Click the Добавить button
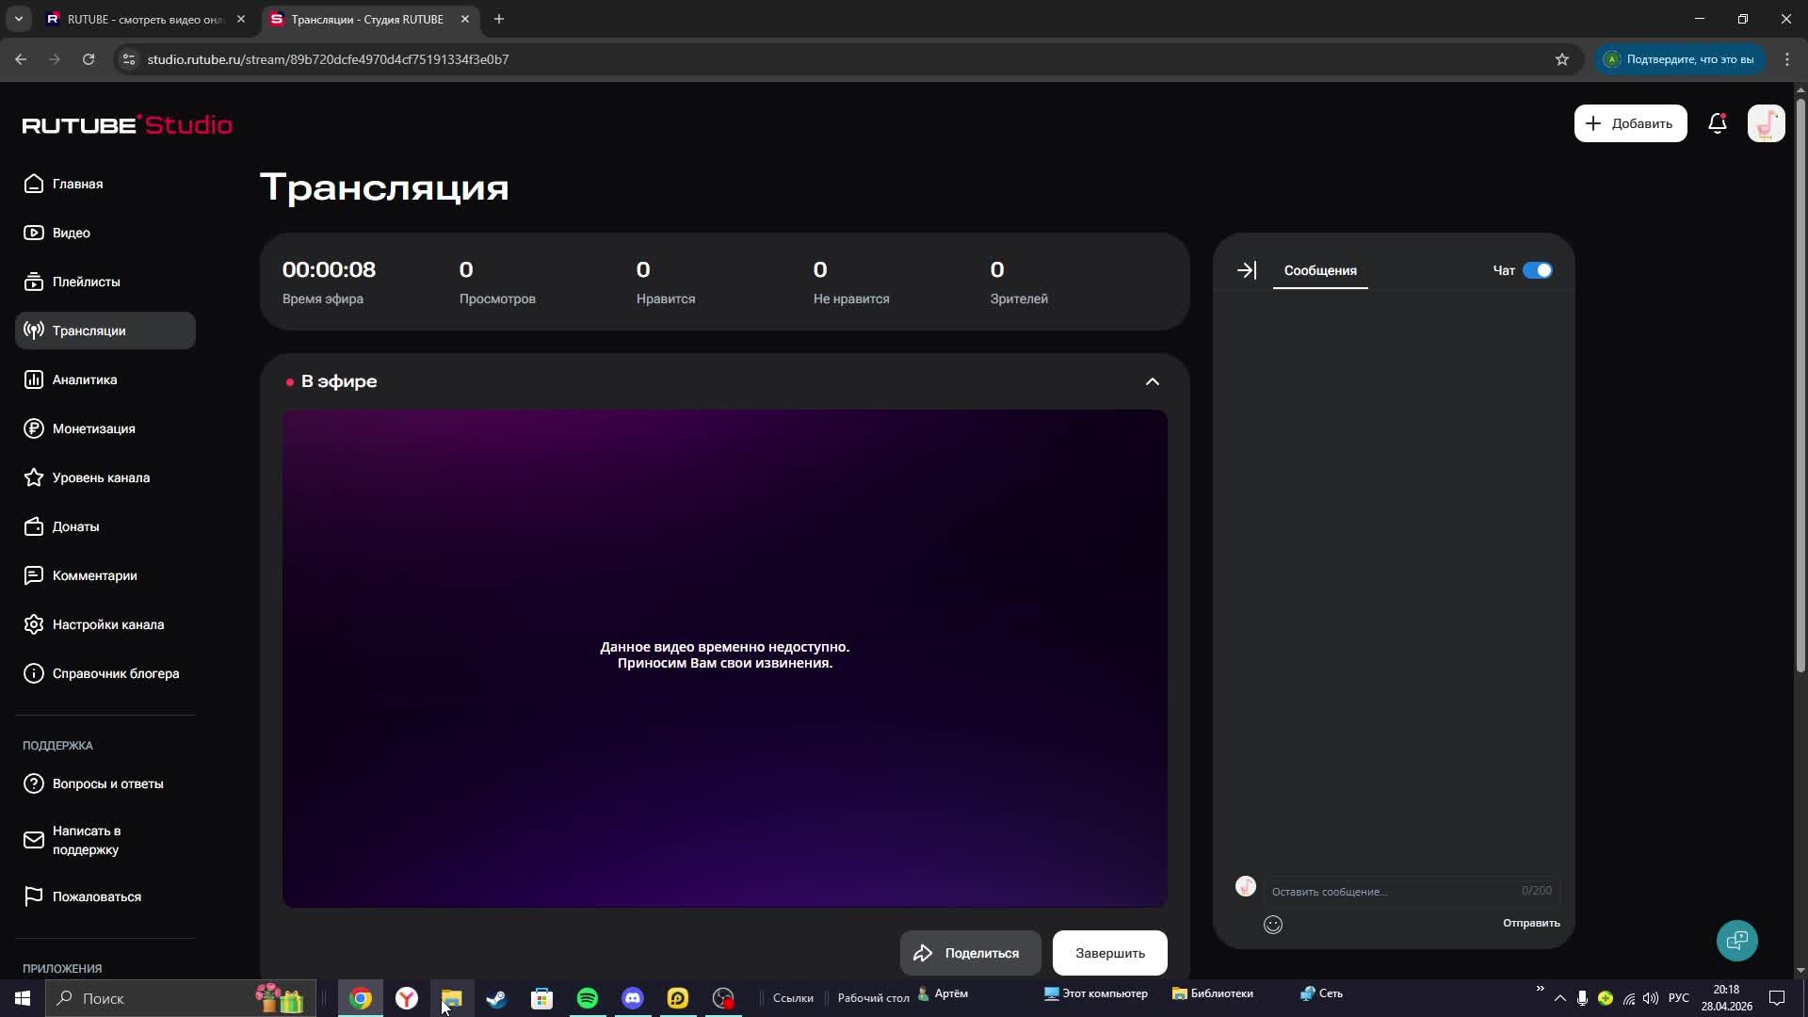This screenshot has width=1808, height=1017. pos(1630,123)
